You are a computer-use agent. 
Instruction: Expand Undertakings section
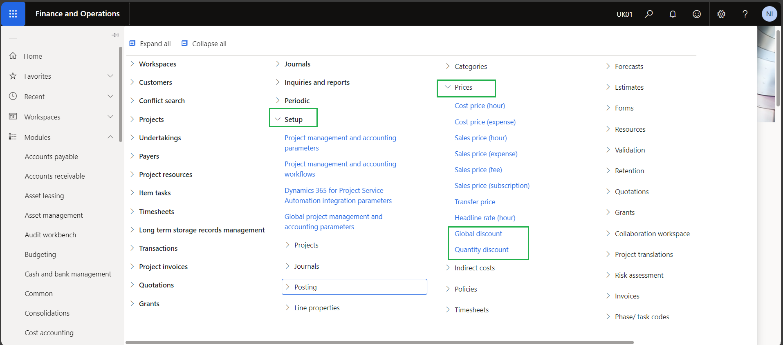coord(132,137)
